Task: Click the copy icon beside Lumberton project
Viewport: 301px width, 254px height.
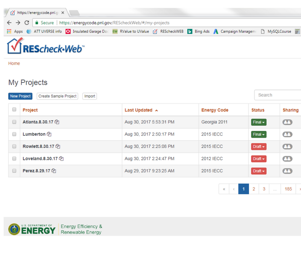Action: (x=49, y=134)
